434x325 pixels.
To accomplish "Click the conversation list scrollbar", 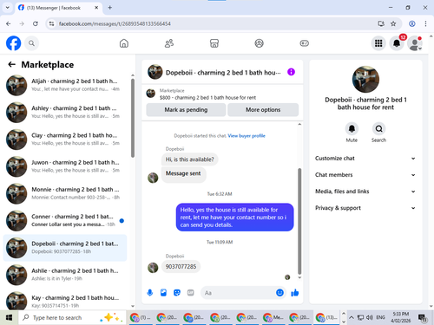I will (133, 119).
